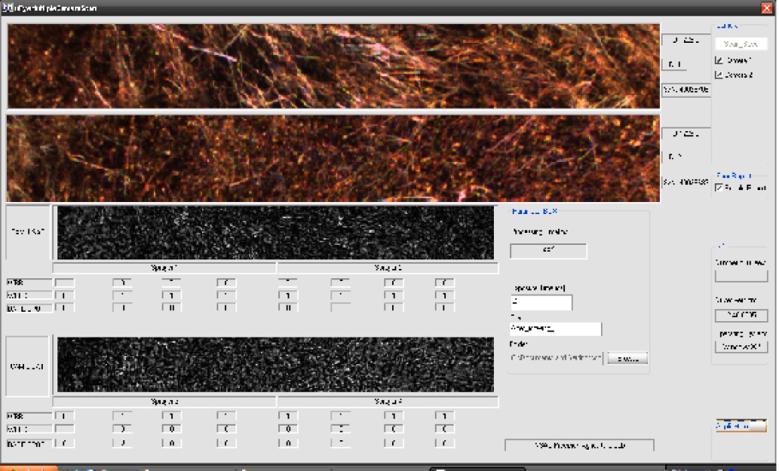Toggle the Camera 1 checkbox
779x471 pixels.
tap(718, 60)
